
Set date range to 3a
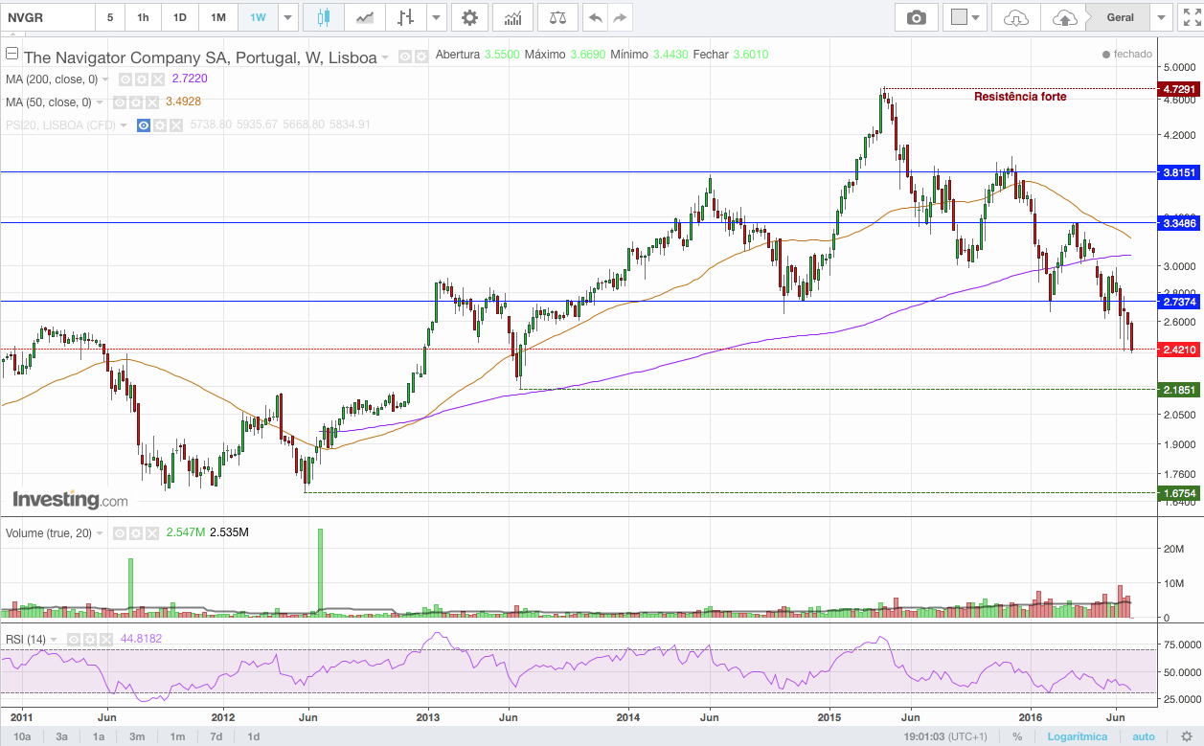click(62, 736)
